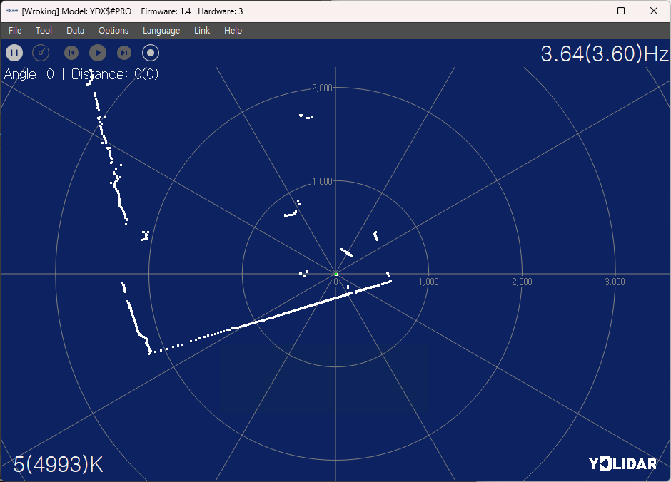This screenshot has height=482, width=671.
Task: Minimize the YDLIDAR window
Action: point(589,11)
